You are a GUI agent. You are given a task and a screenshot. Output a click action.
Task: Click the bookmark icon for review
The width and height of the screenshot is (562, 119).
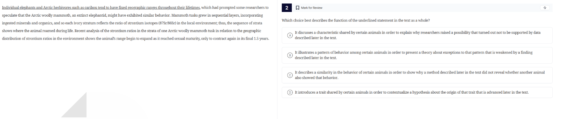pyautogui.click(x=297, y=8)
